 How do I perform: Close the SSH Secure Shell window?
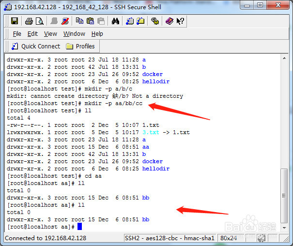coord(278,5)
